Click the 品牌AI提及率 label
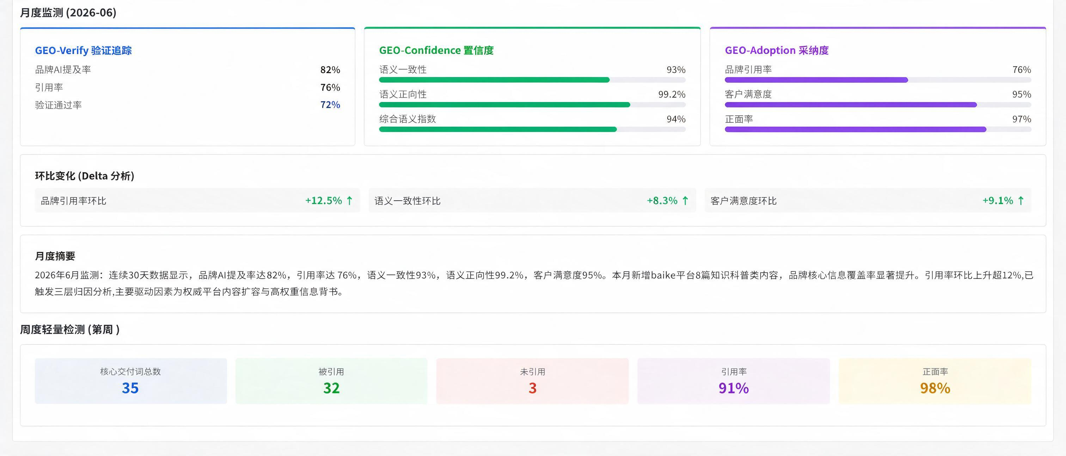Viewport: 1066px width, 456px height. [x=63, y=69]
